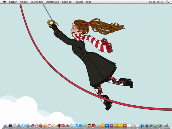Click the menu bar clock

(156, 2)
